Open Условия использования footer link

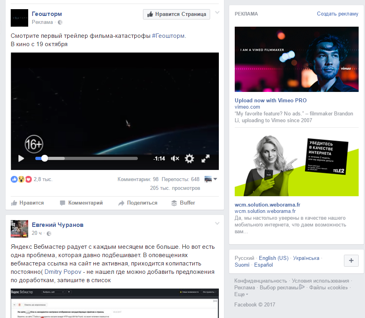321,281
